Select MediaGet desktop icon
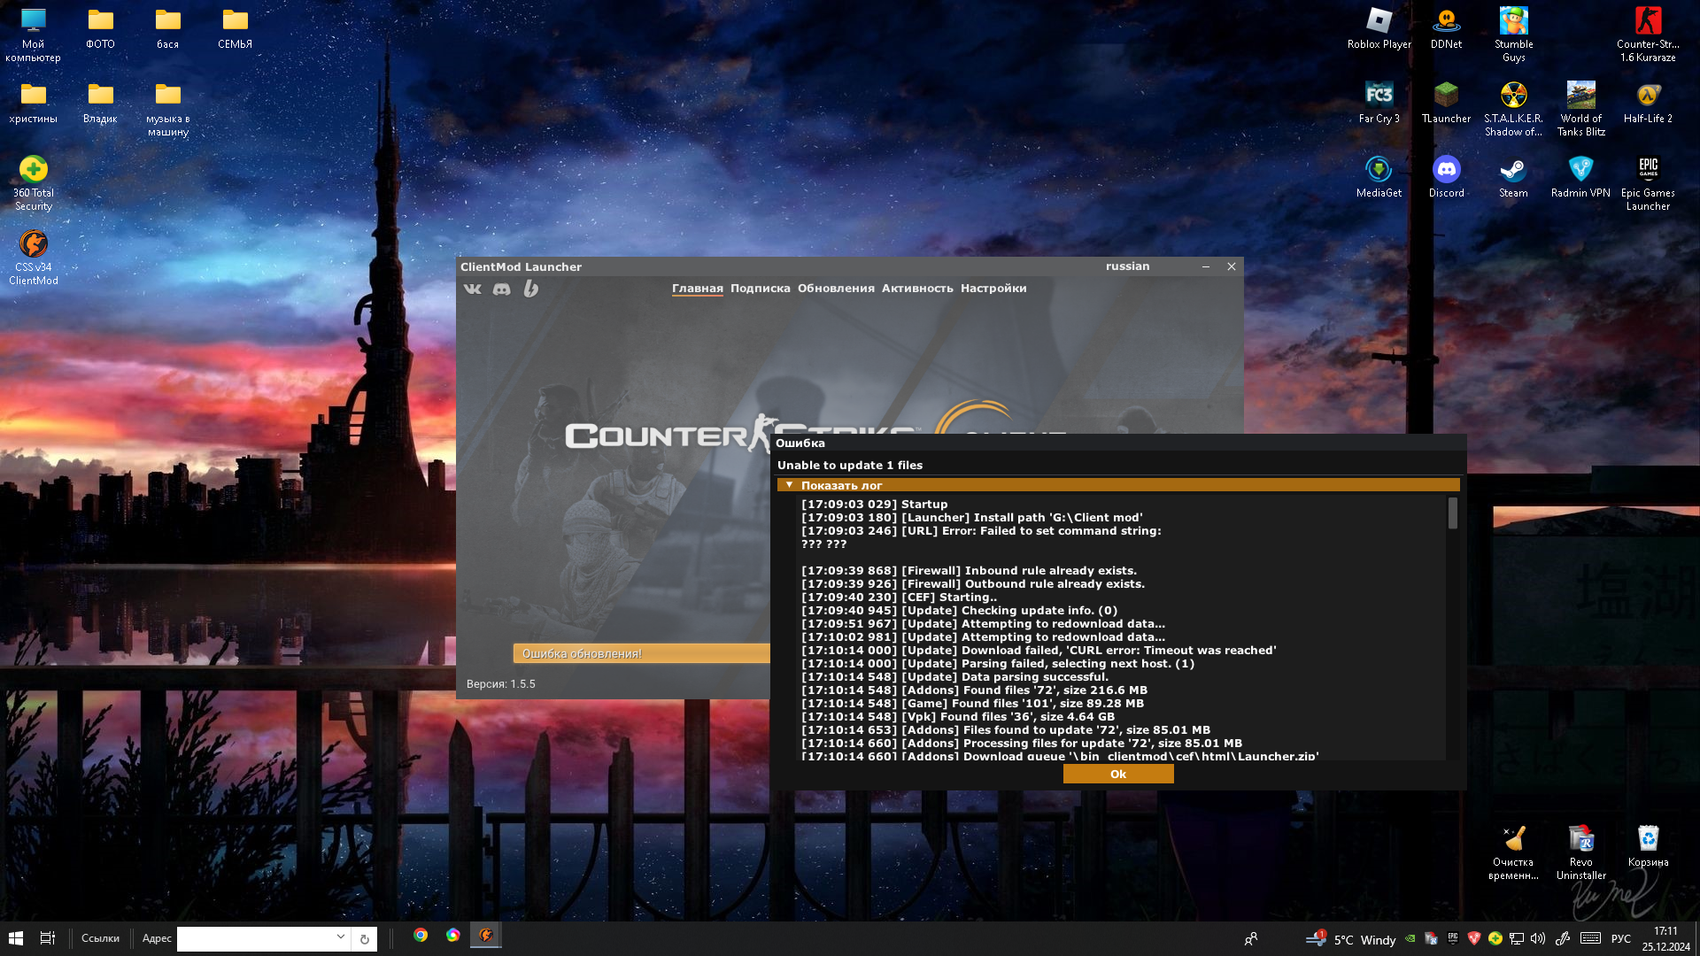Viewport: 1700px width, 956px height. click(1379, 177)
